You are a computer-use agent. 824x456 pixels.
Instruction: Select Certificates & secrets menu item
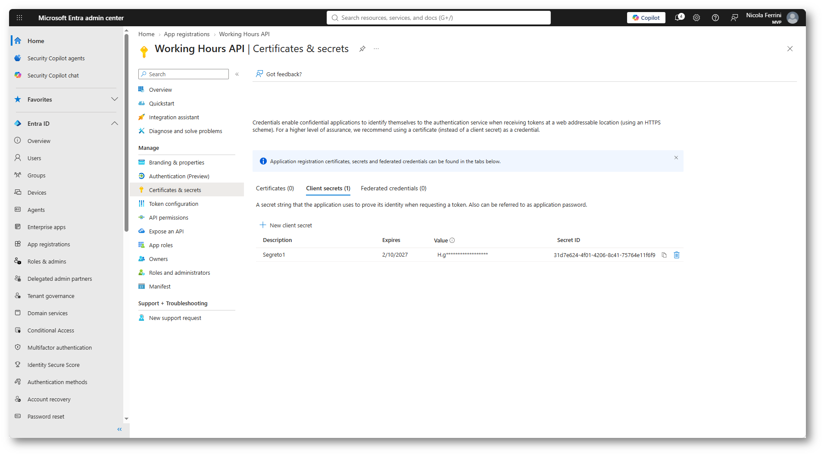[x=187, y=190]
